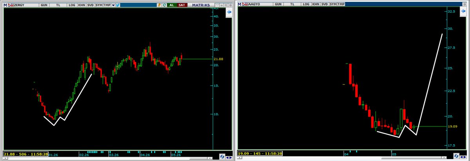Open the ZERGY symbol field
Screen dimensions: 470x161
(x=26, y=5)
